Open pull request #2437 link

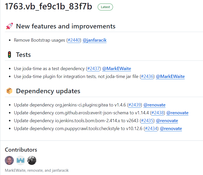94,69
